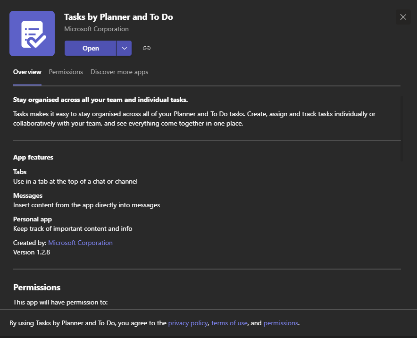
Task: Switch to the Overview tab
Action: pyautogui.click(x=27, y=72)
